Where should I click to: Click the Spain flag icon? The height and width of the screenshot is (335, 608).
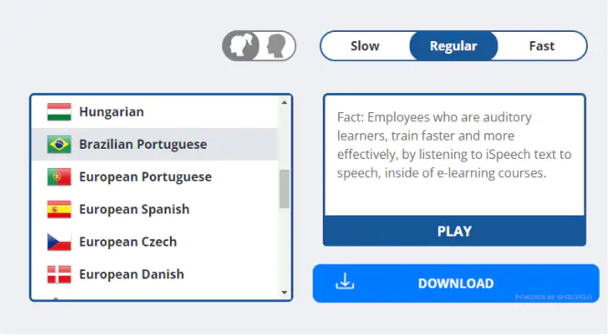(59, 210)
